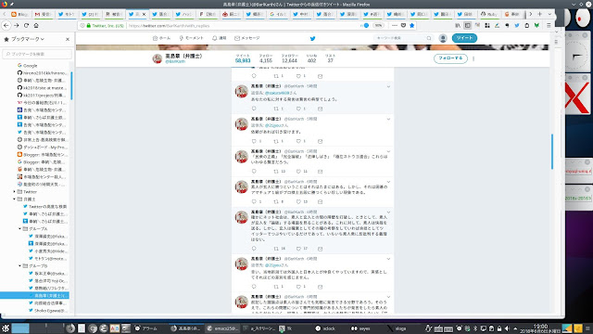Retweet the 「民衆の正義」 tweet
This screenshot has width=593, height=334.
pos(276,172)
